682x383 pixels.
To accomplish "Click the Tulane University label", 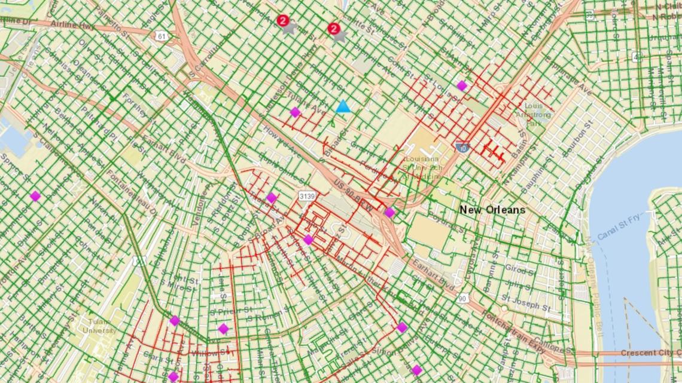I will [99, 326].
